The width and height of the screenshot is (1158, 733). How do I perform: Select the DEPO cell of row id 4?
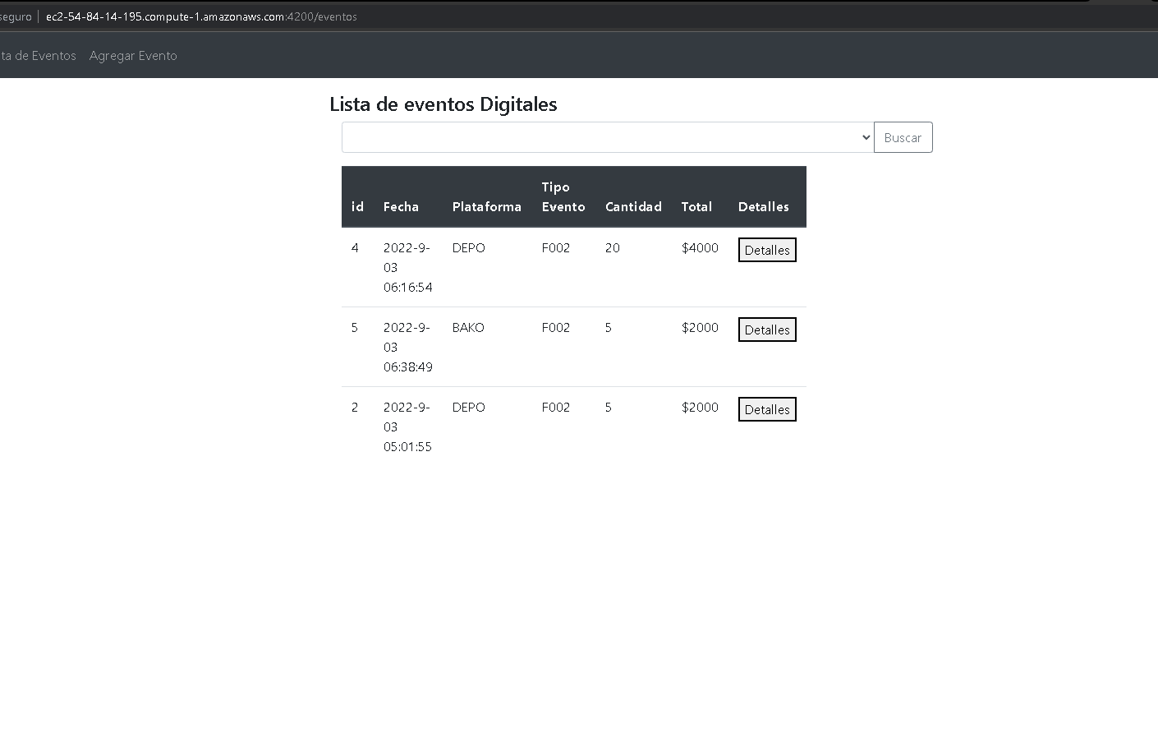[x=468, y=247]
